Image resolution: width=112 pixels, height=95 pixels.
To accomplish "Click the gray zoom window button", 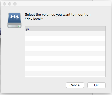I will (x=15, y=4).
